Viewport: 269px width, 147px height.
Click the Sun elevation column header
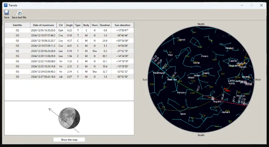(122, 25)
